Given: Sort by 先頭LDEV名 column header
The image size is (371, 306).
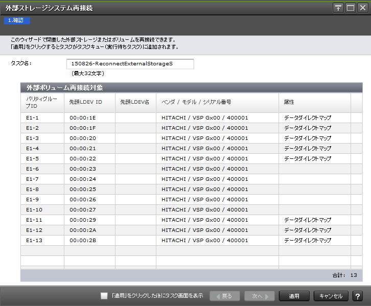Looking at the screenshot, I should tap(135, 102).
